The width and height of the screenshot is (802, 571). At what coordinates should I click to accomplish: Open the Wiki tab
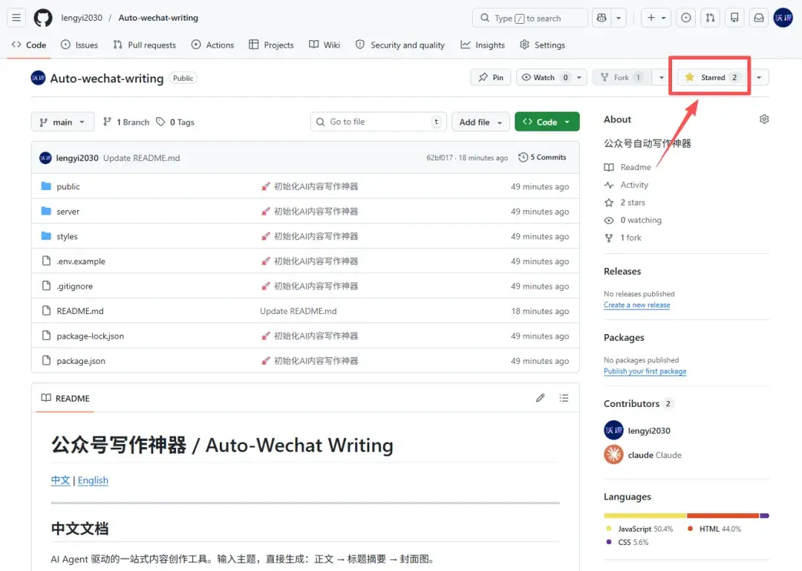pos(325,45)
